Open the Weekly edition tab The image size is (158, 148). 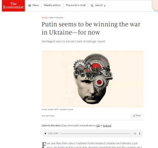52,5
